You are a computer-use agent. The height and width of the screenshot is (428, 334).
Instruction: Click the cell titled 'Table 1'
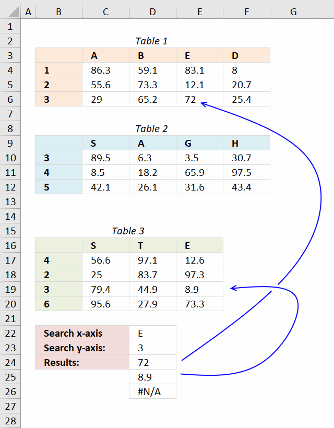pos(152,41)
